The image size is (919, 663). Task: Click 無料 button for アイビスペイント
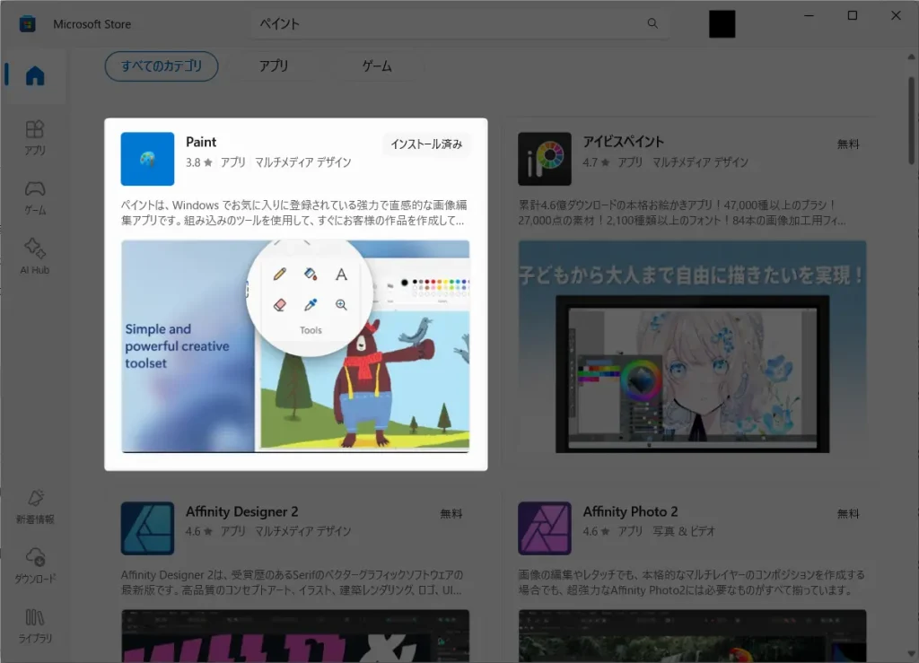848,144
